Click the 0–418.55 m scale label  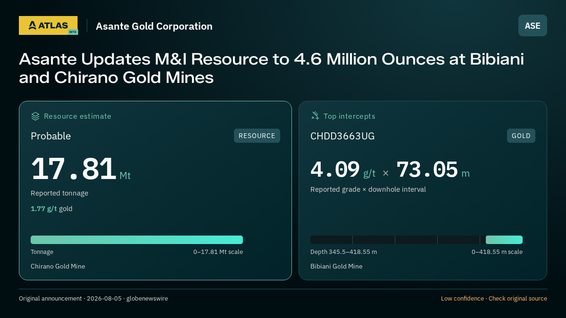(x=497, y=252)
